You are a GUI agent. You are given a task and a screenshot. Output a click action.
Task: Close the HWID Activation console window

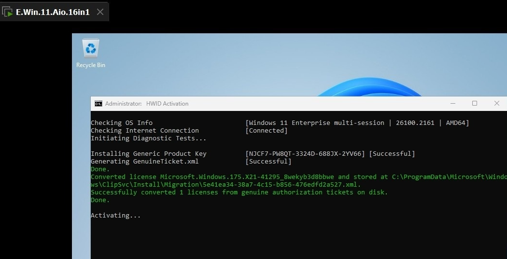tap(497, 103)
